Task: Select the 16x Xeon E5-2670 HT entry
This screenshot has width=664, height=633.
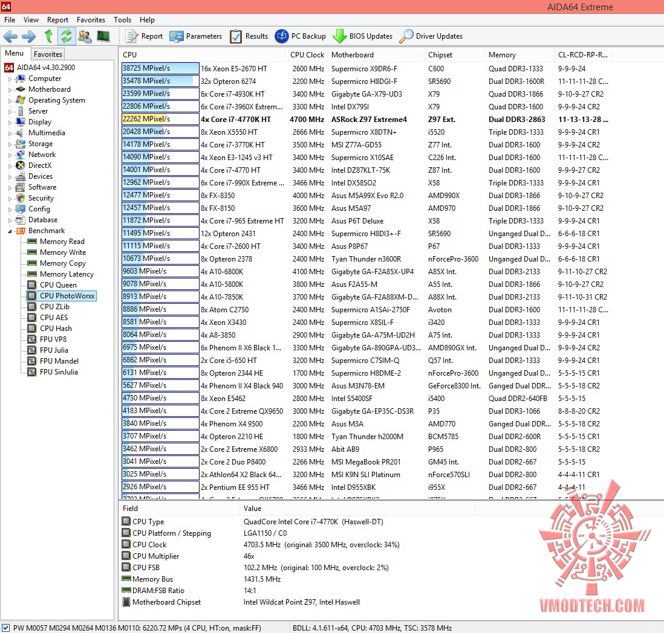Action: pos(234,69)
